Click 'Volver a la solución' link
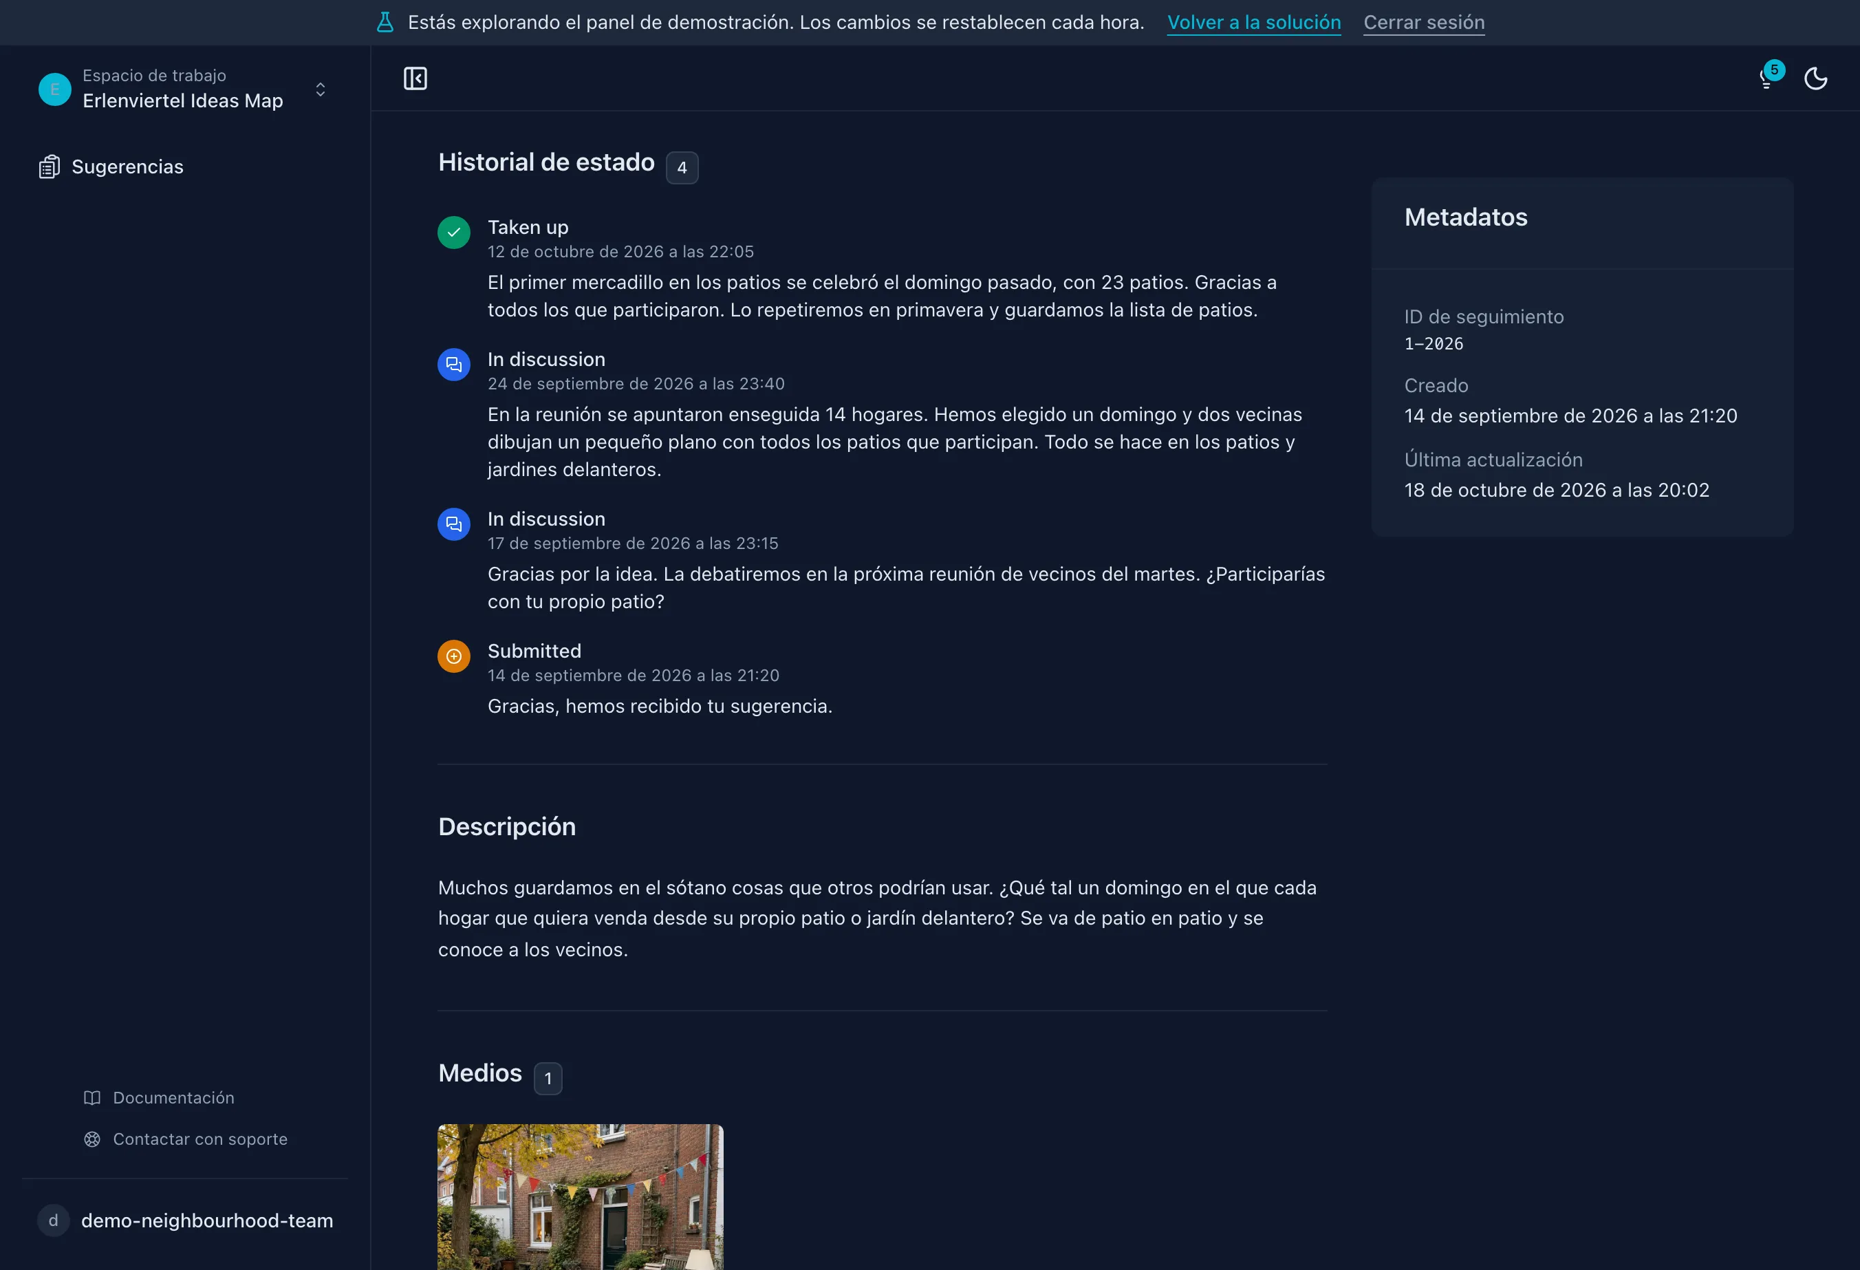Viewport: 1860px width, 1270px height. 1253,23
